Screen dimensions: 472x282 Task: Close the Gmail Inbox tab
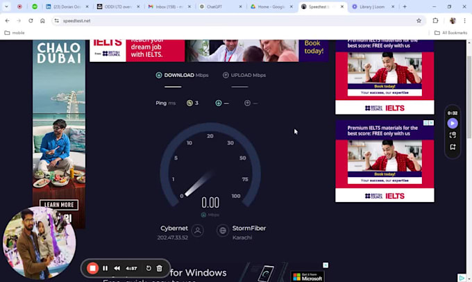189,6
